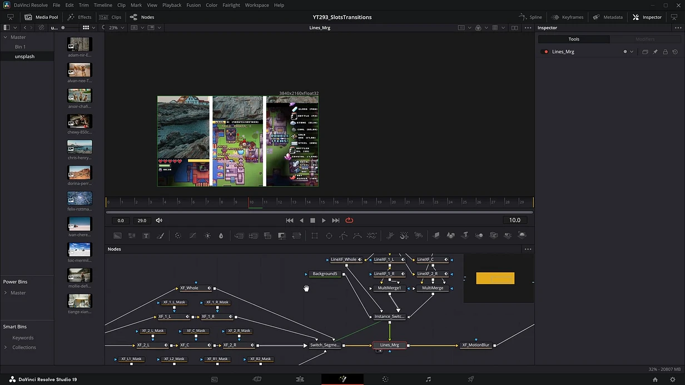The image size is (685, 385).
Task: Stop playback button
Action: [x=312, y=221]
